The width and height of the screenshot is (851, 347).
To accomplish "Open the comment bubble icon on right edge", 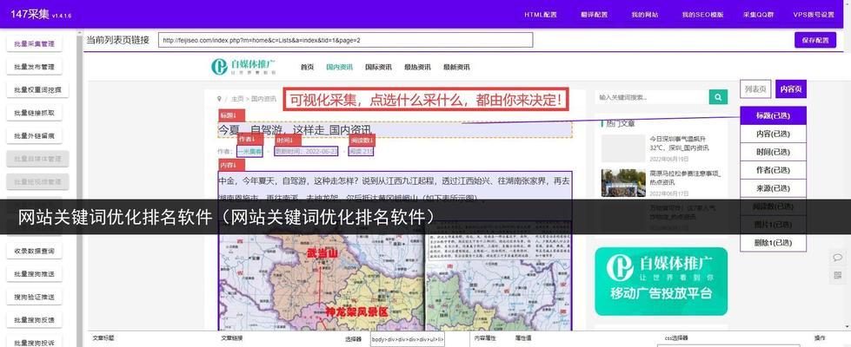I will point(837,258).
